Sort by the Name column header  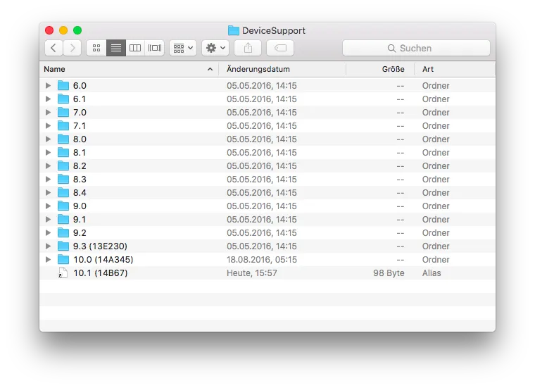point(129,69)
